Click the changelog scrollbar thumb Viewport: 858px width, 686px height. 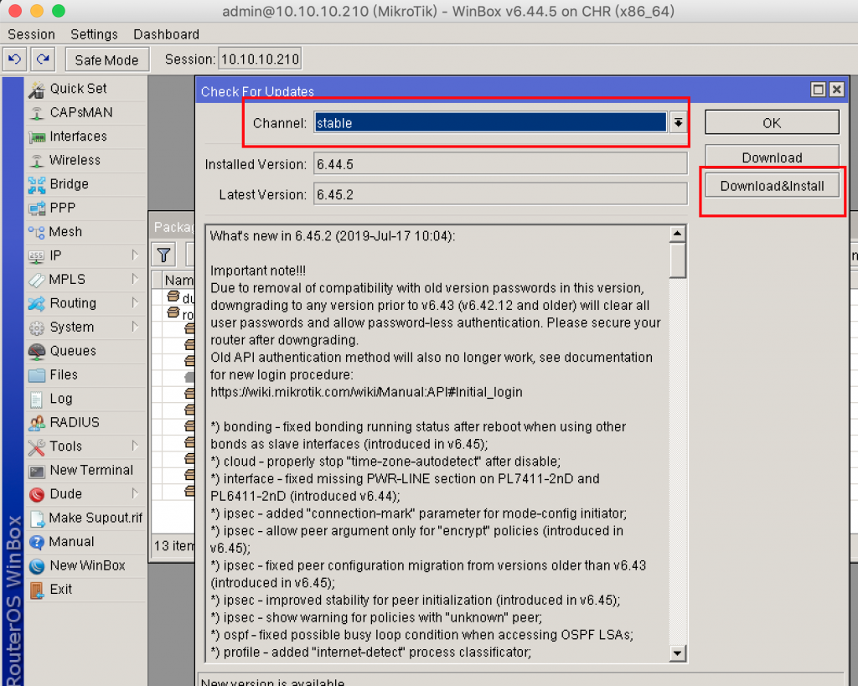[677, 260]
